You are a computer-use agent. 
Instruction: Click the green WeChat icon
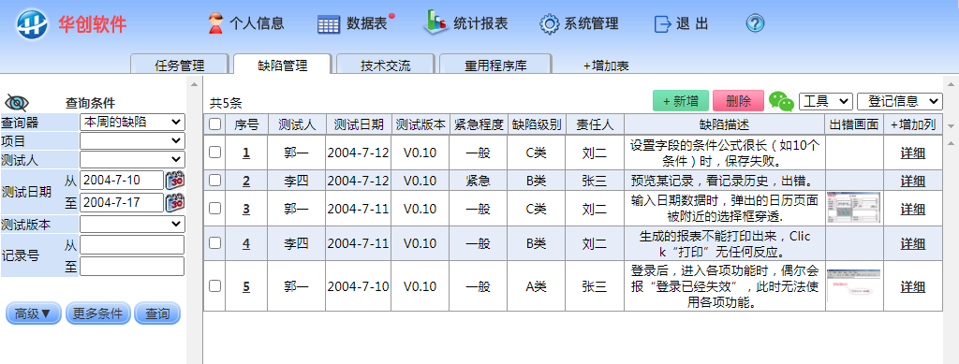point(781,101)
